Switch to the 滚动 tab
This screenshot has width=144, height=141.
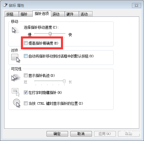[58, 14]
